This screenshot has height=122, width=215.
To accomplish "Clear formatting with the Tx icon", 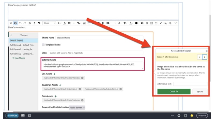I will 64,23.
